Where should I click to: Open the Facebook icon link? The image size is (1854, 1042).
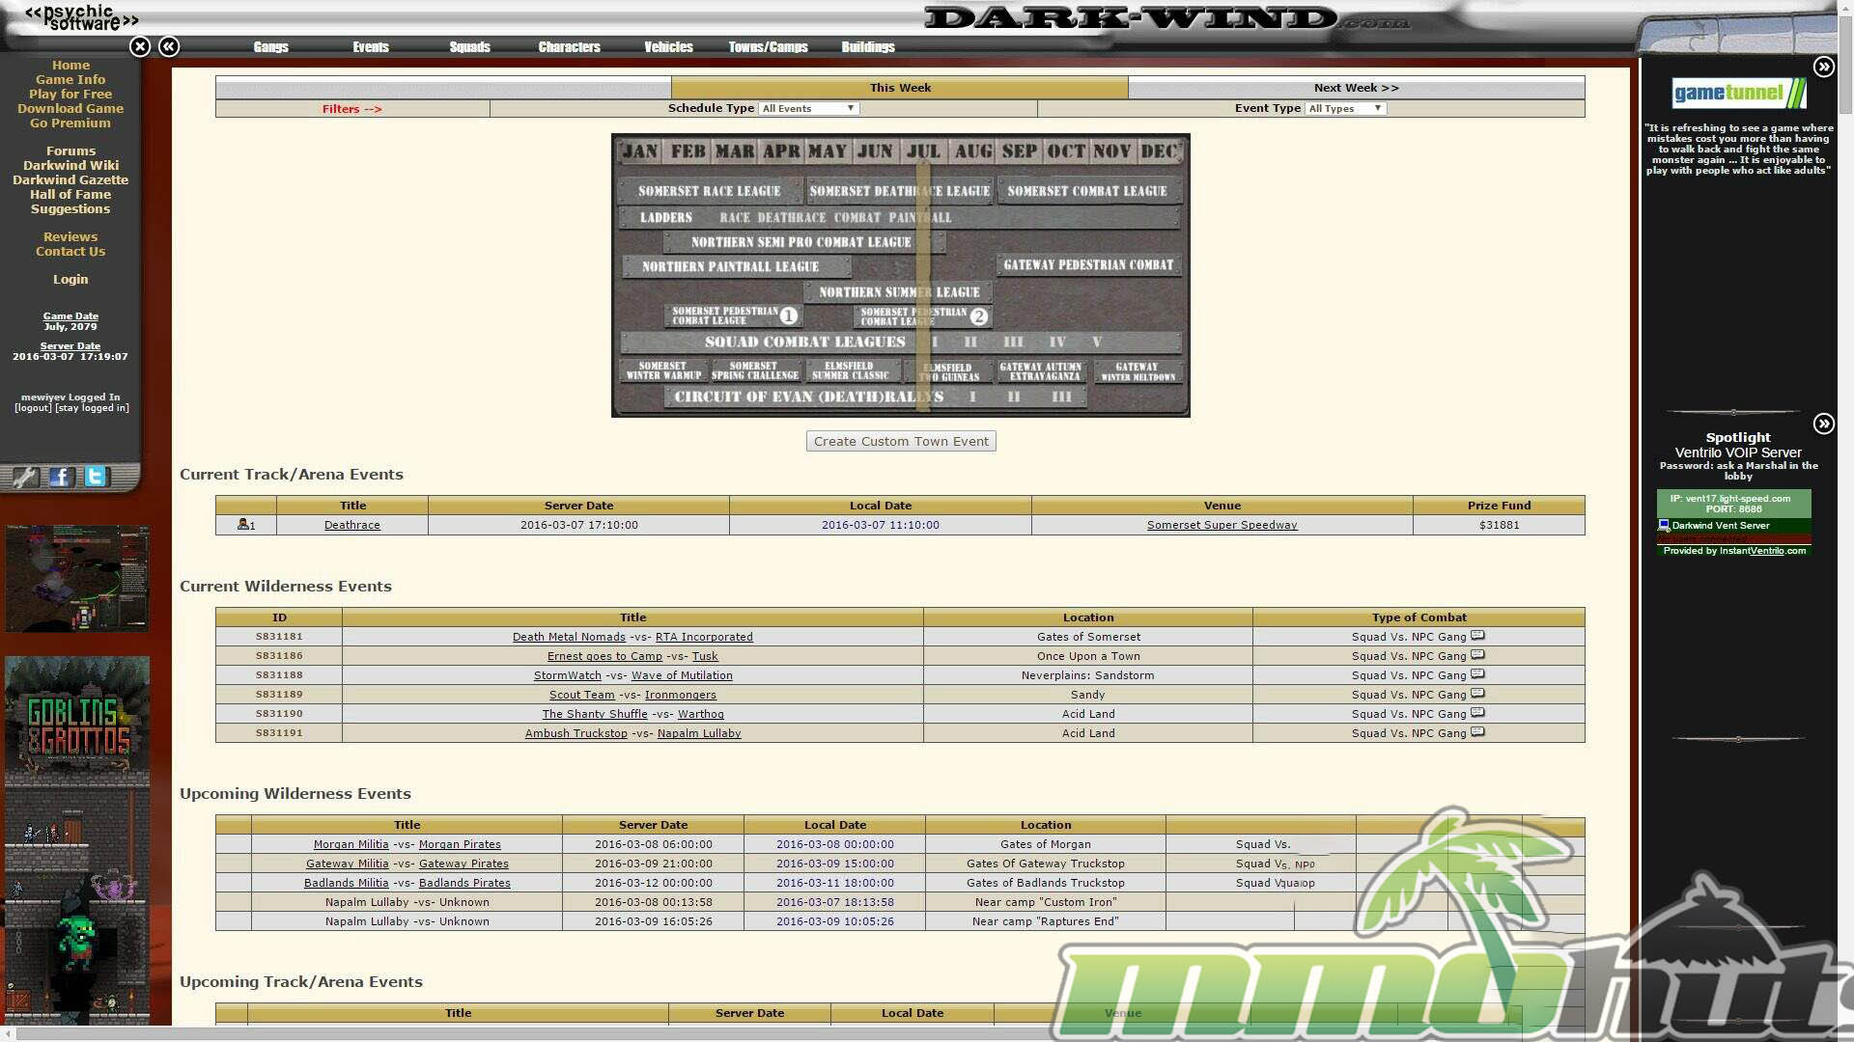(61, 477)
